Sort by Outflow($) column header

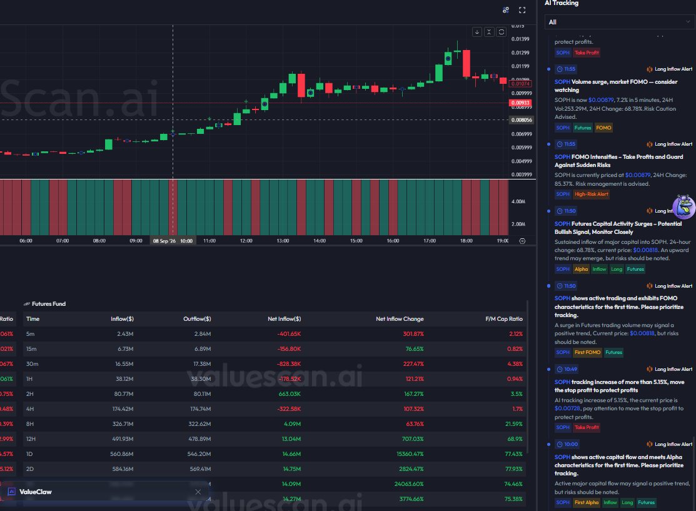(x=197, y=319)
